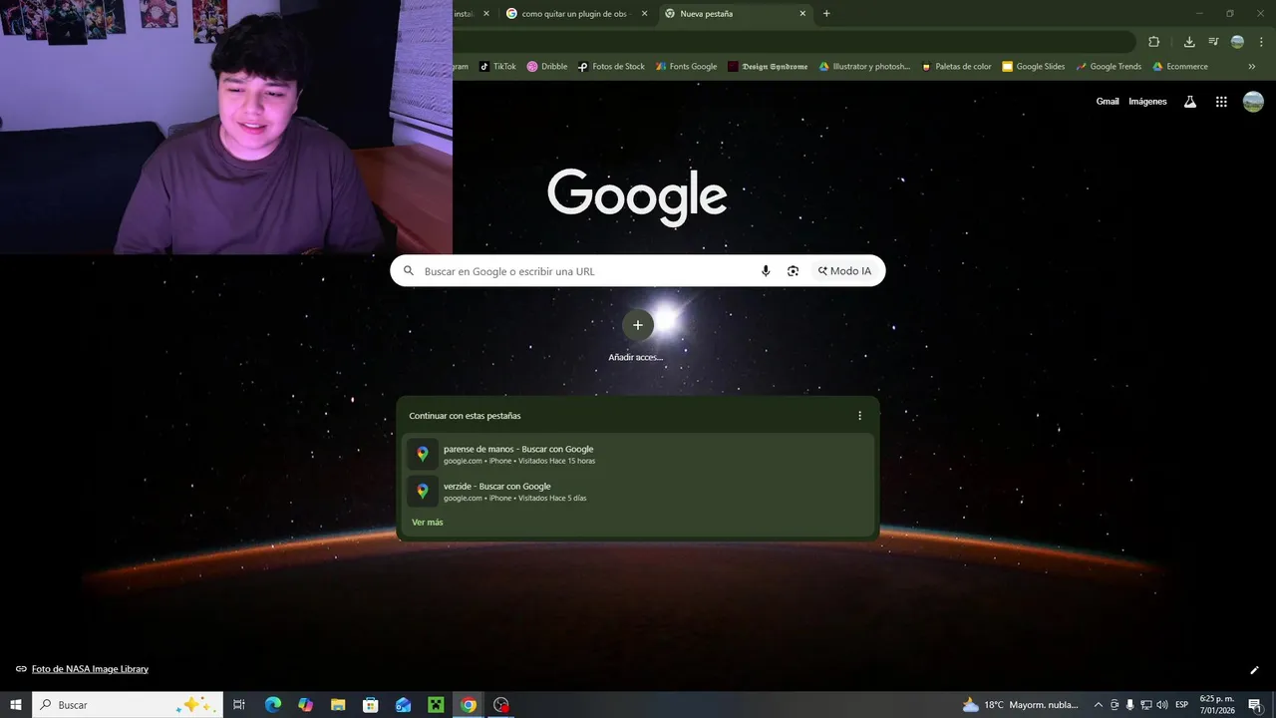Open the Google Trends bookmark
This screenshot has width=1276, height=718.
click(1109, 67)
